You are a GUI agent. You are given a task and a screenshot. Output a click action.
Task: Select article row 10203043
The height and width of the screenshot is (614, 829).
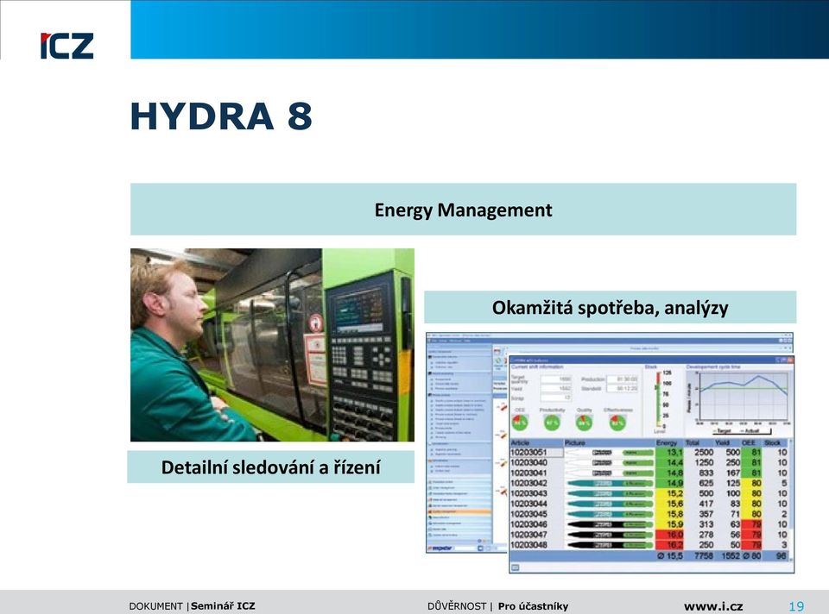[649, 493]
